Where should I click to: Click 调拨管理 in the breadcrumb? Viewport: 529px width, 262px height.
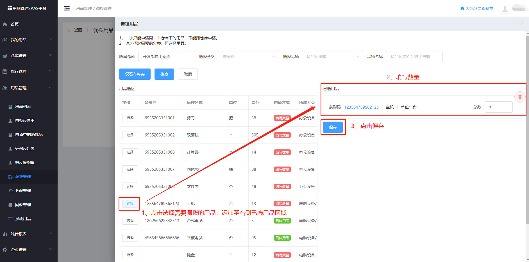pyautogui.click(x=104, y=8)
